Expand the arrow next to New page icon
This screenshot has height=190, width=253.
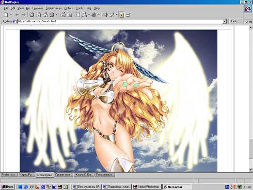[x=11, y=15]
